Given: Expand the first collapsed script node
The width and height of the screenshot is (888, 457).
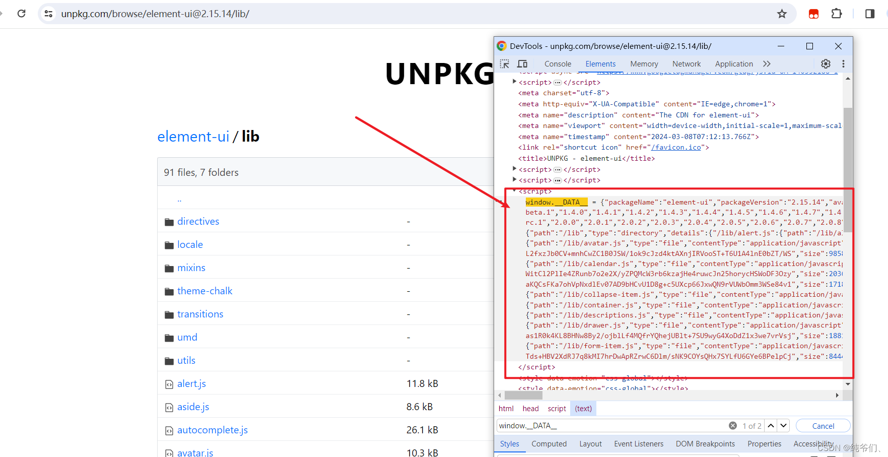Looking at the screenshot, I should (514, 82).
